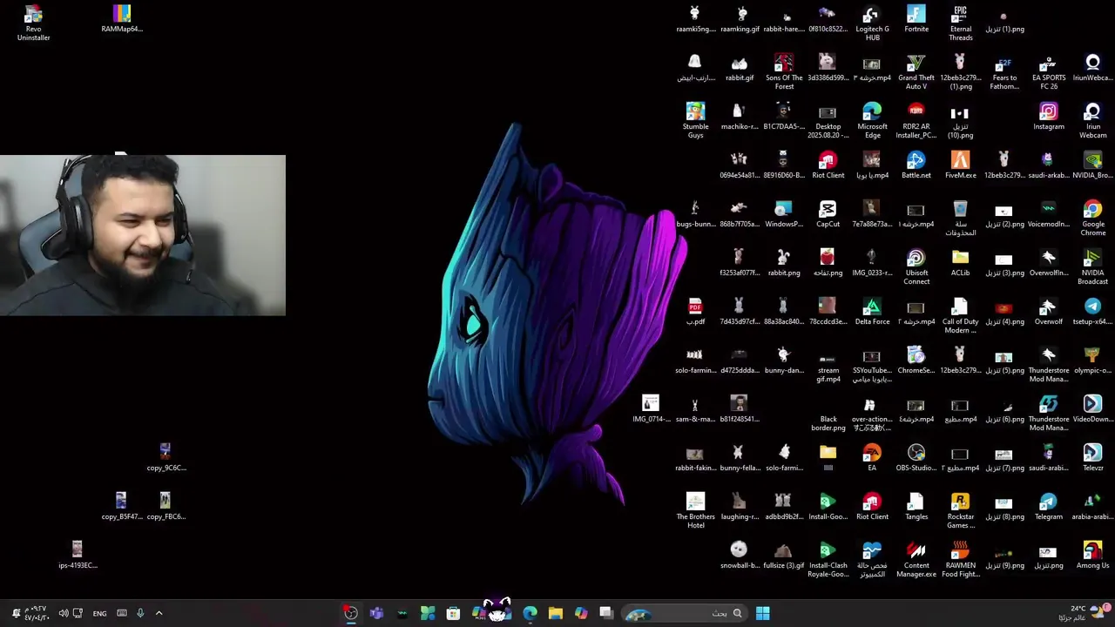The height and width of the screenshot is (627, 1115).
Task: Select the tsetup-x64 installer file
Action: point(1093,312)
